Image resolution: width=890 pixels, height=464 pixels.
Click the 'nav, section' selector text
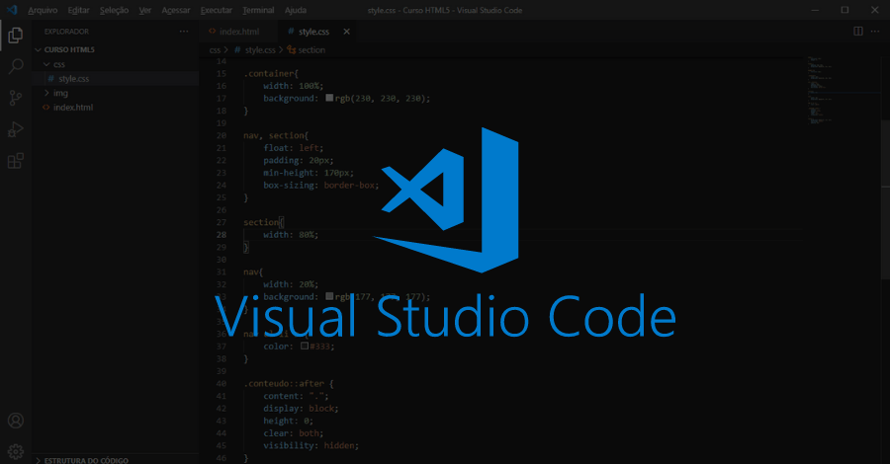[x=274, y=135]
